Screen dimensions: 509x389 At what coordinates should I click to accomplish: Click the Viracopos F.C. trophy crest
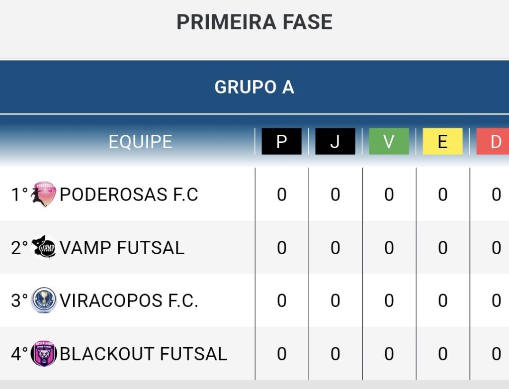(44, 300)
